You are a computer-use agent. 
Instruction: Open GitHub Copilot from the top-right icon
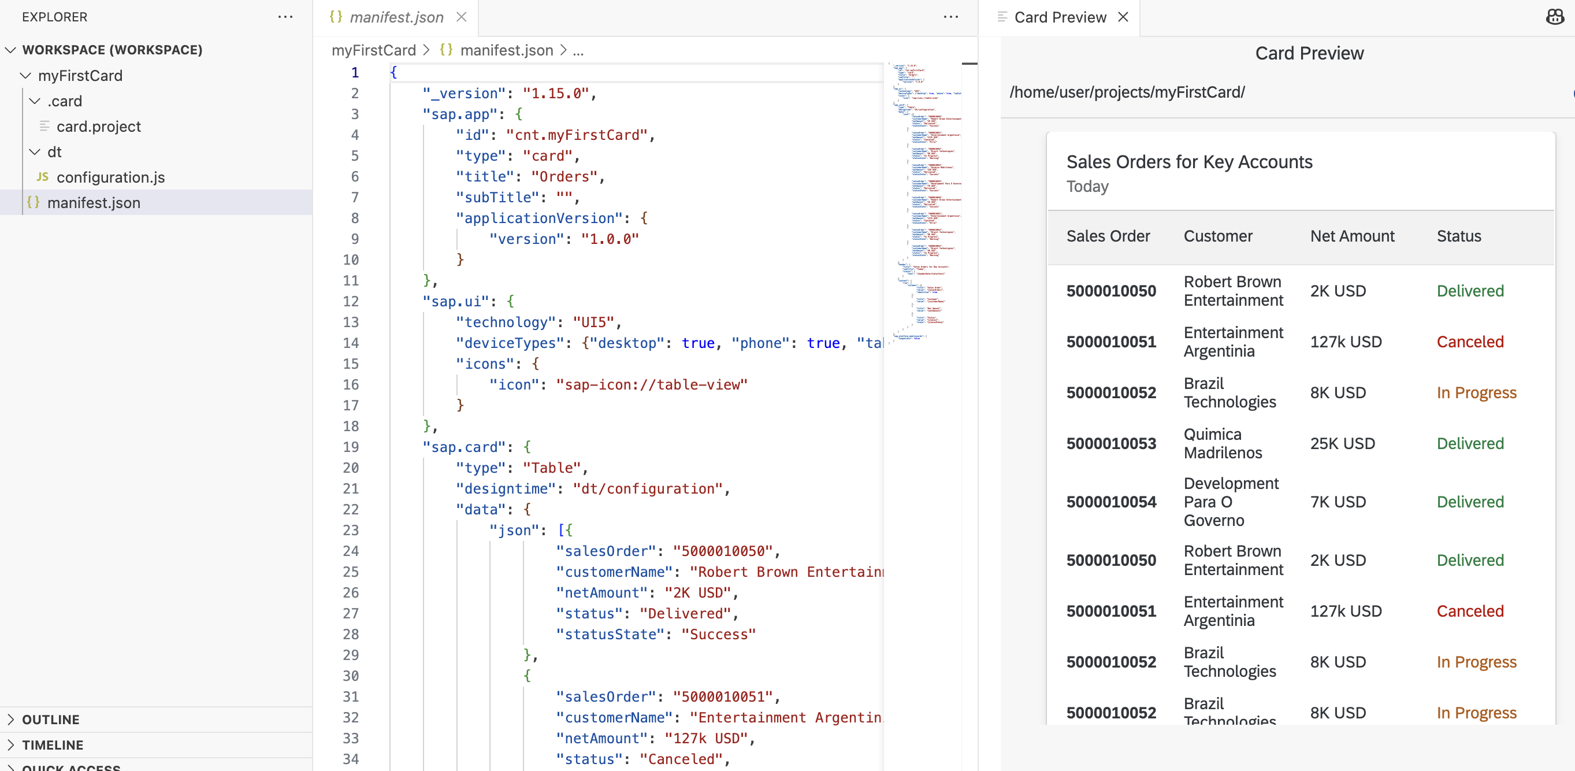pyautogui.click(x=1554, y=17)
